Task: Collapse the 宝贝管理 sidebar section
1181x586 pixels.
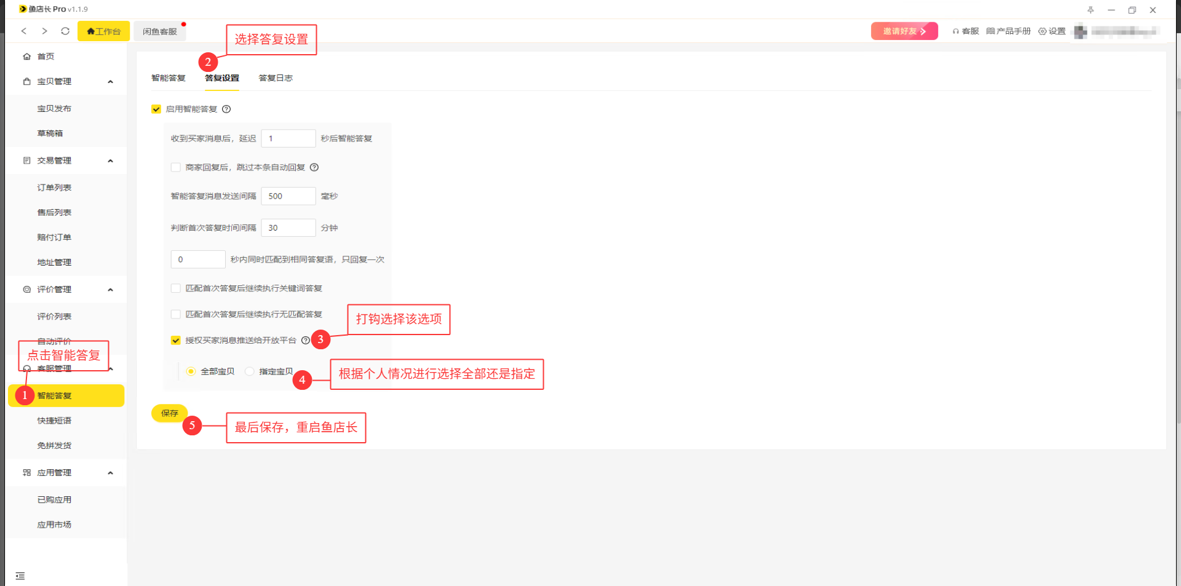Action: tap(110, 82)
